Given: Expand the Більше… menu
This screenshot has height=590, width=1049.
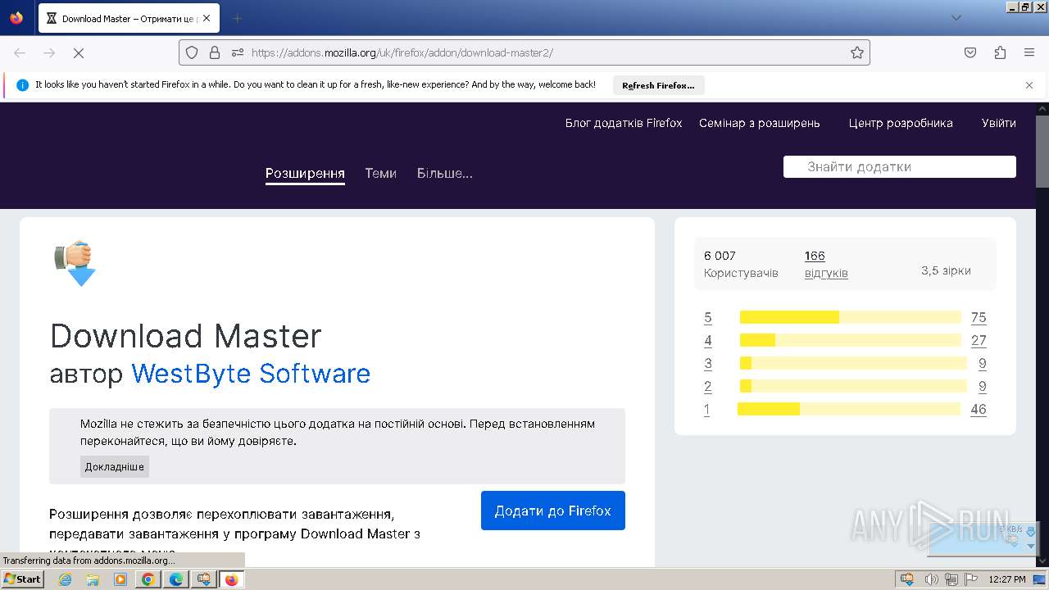Looking at the screenshot, I should pos(445,174).
